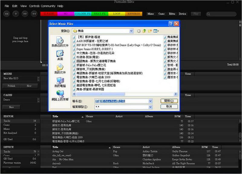The height and width of the screenshot is (174, 242).
Task: Open the Edit menu
Action: (15, 6)
